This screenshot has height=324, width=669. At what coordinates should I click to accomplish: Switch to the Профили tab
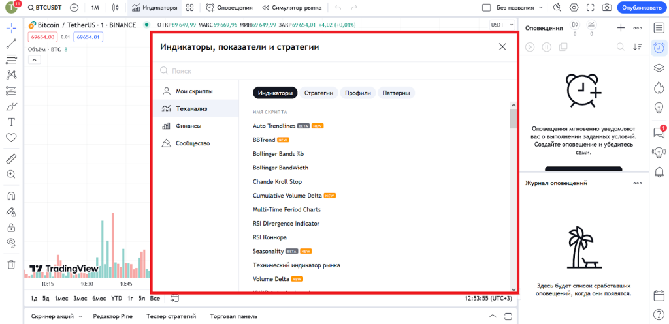coord(358,93)
